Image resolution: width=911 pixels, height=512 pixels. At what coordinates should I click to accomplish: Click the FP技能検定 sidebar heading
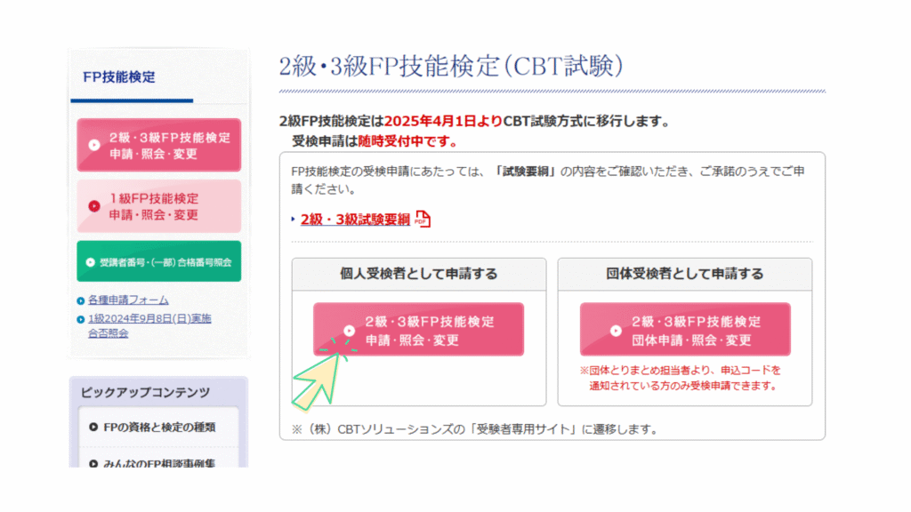pos(119,77)
